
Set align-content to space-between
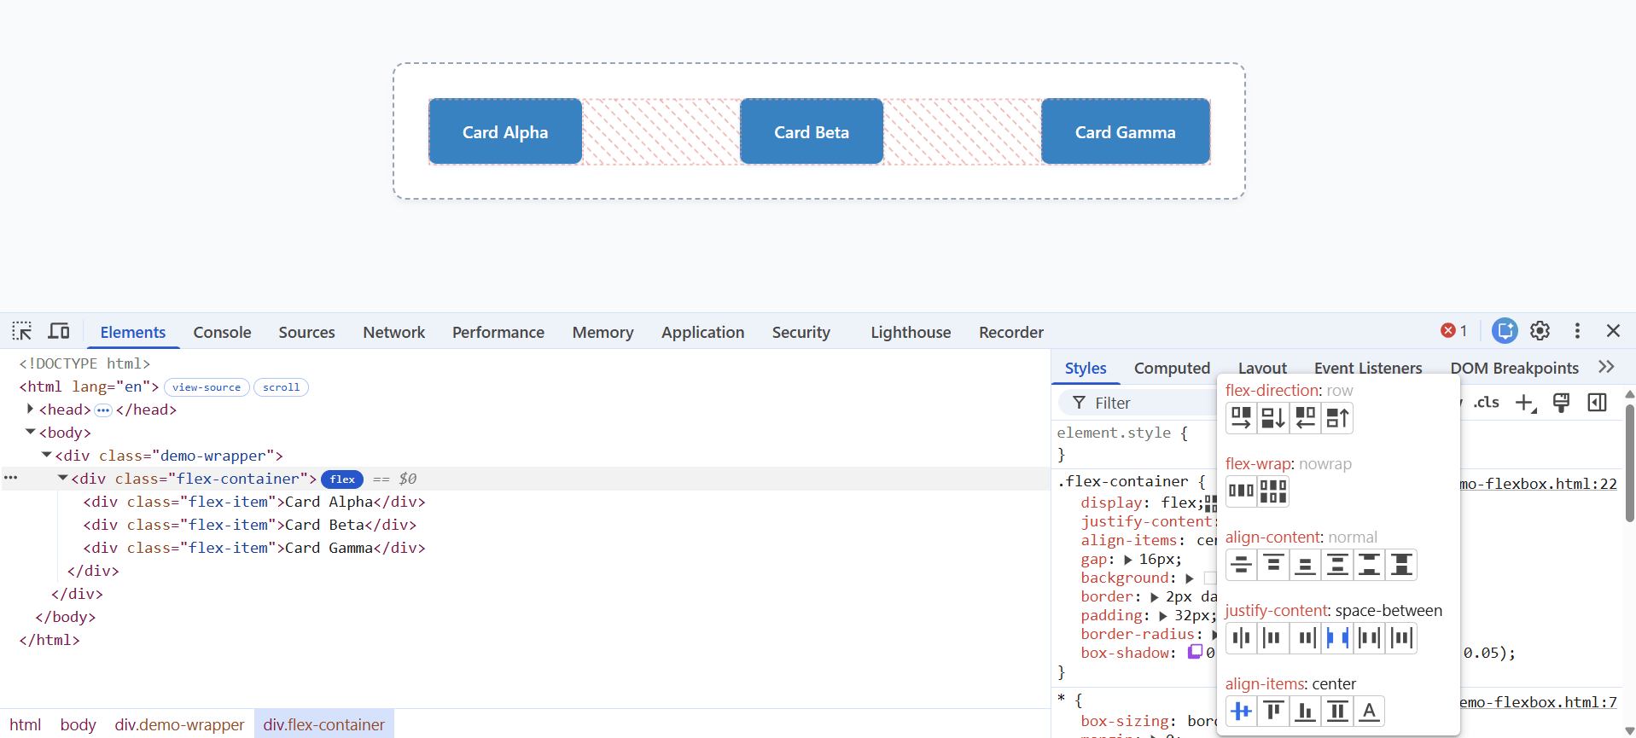click(x=1370, y=565)
